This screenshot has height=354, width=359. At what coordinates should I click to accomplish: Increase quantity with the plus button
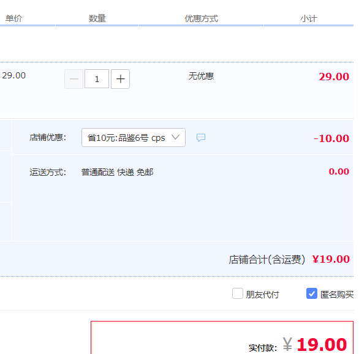click(121, 79)
